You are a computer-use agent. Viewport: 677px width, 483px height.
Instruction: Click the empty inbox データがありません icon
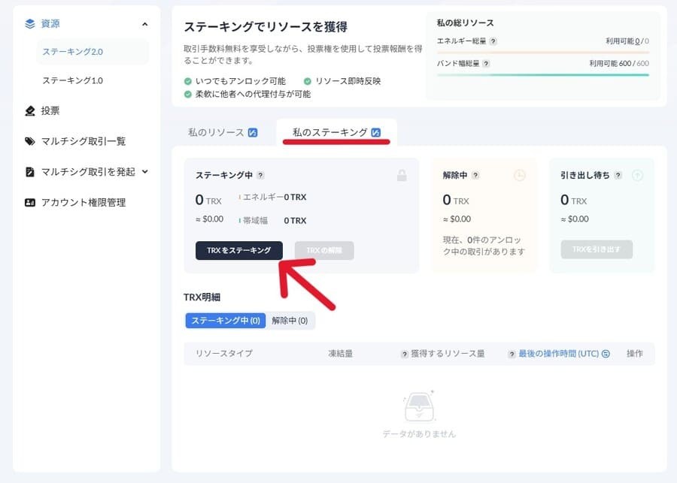(x=419, y=406)
